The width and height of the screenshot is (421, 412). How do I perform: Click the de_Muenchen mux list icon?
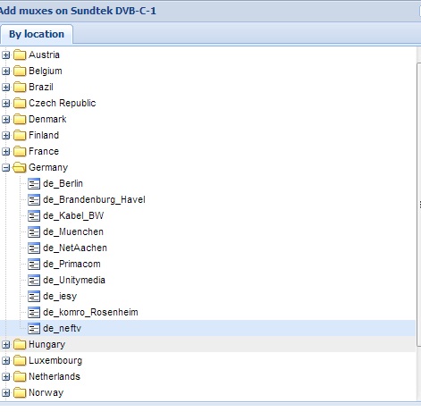click(34, 231)
